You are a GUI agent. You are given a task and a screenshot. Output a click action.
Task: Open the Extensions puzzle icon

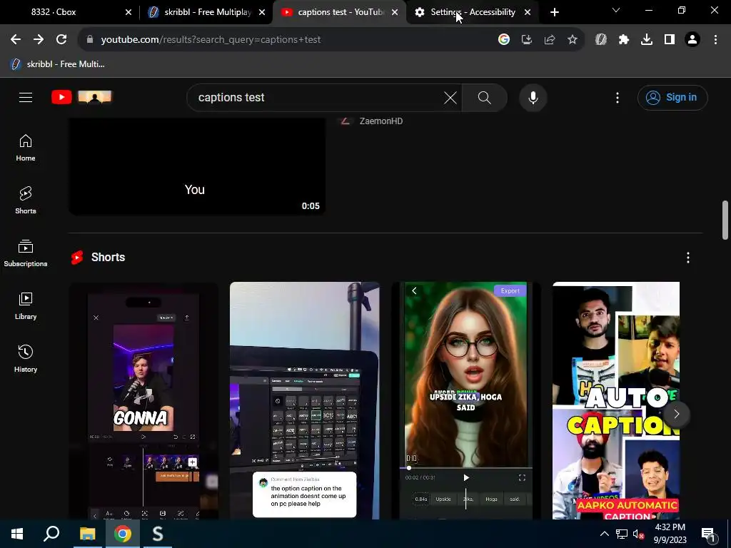(624, 40)
